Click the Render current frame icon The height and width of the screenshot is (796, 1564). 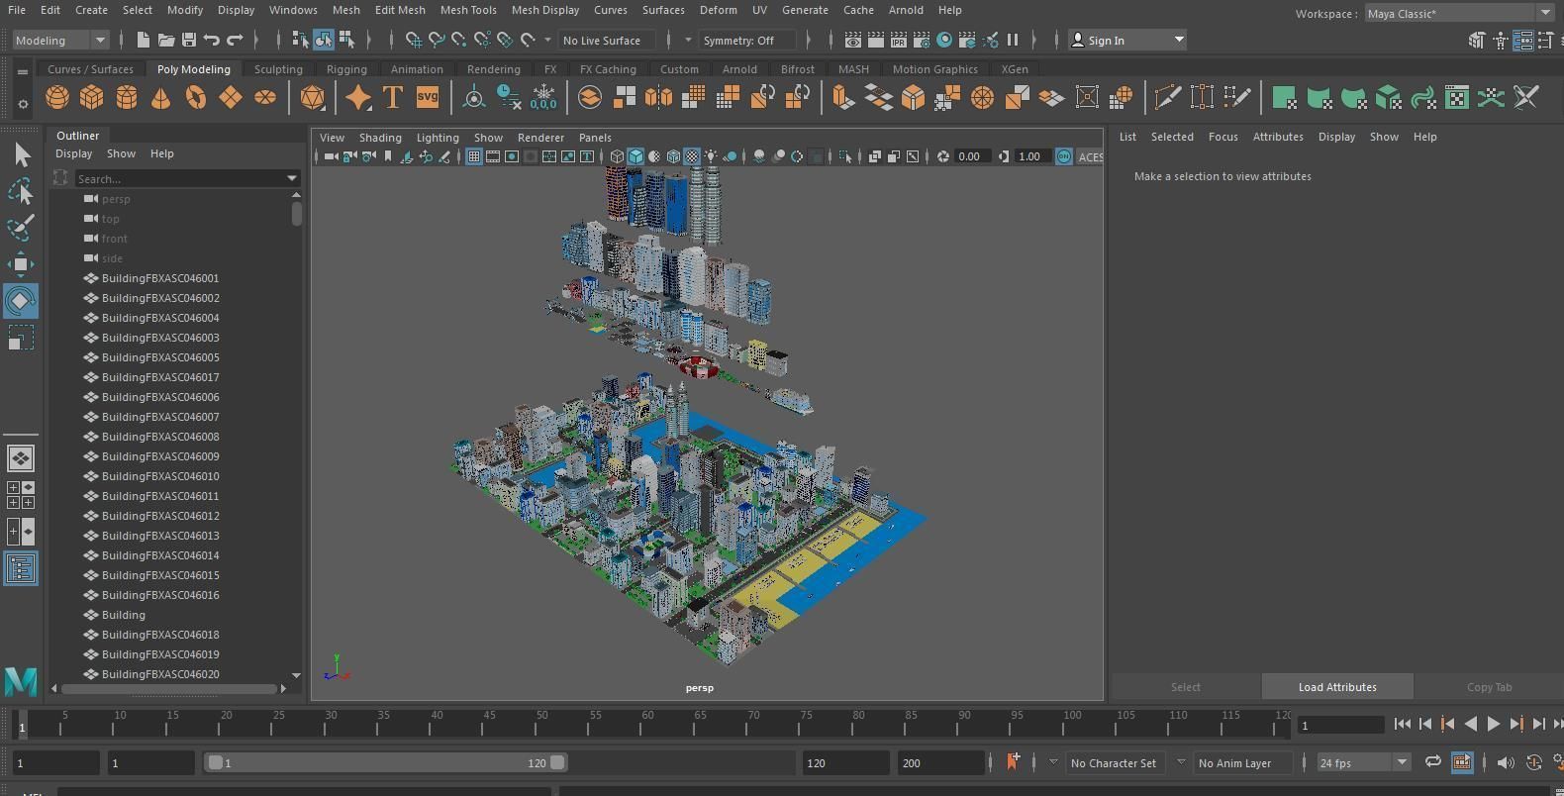coord(875,40)
